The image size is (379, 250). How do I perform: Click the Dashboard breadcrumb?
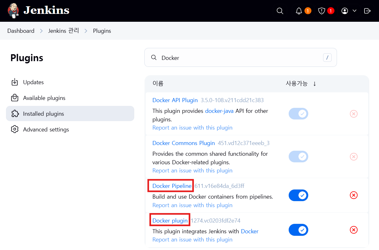pyautogui.click(x=21, y=31)
